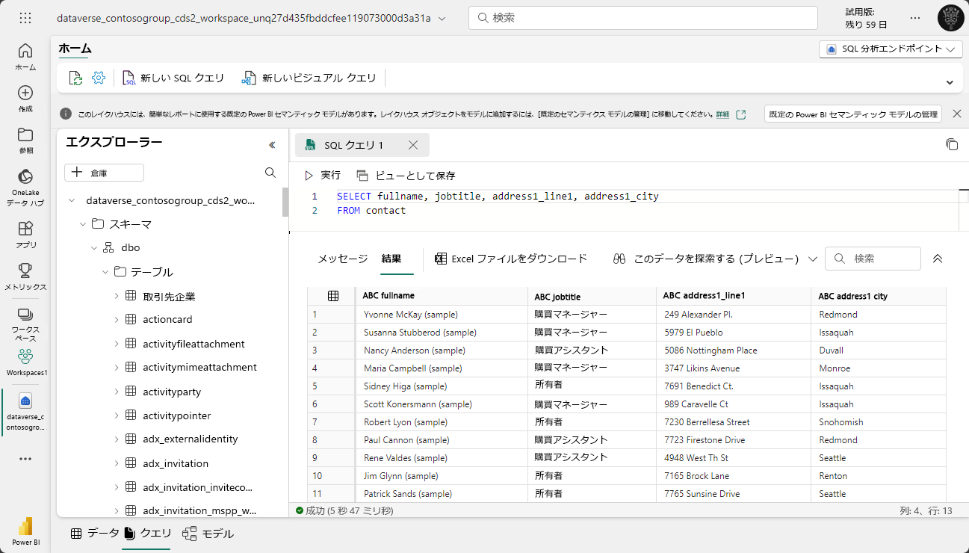Open SQL 分析エンドポイント dropdown
Viewport: 969px width, 553px height.
(891, 49)
